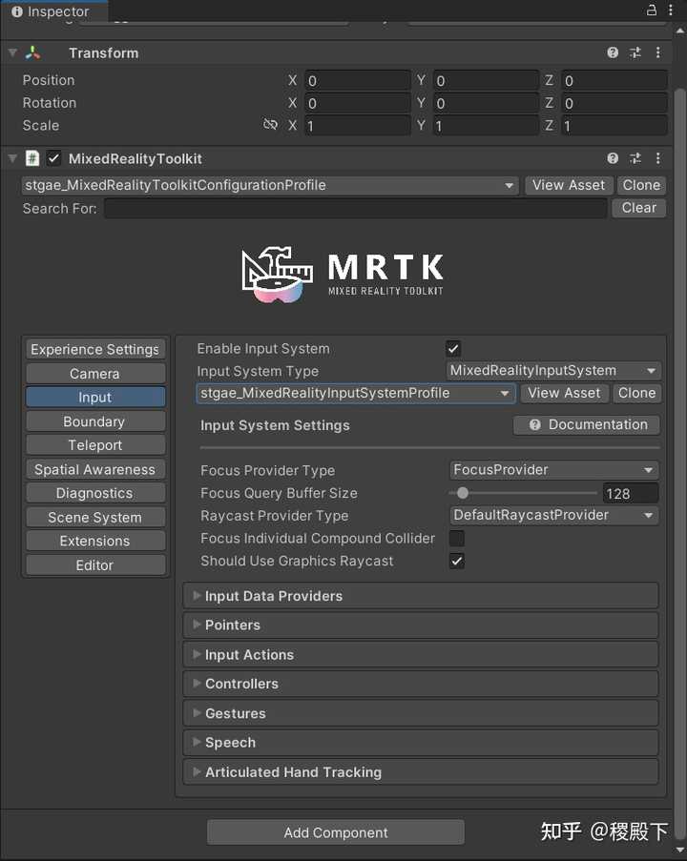Click the Focus Query Buffer Size value field
This screenshot has width=687, height=861.
(x=631, y=494)
